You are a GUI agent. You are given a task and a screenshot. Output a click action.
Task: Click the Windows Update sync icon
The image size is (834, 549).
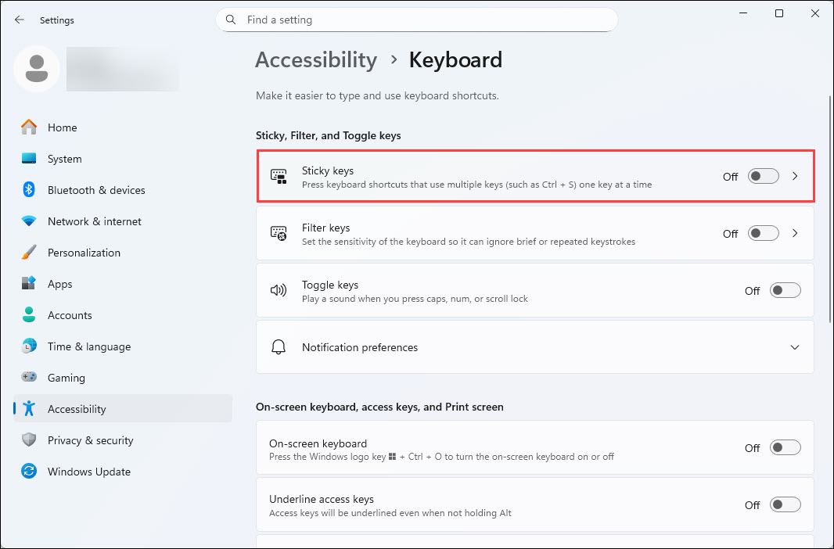click(29, 472)
